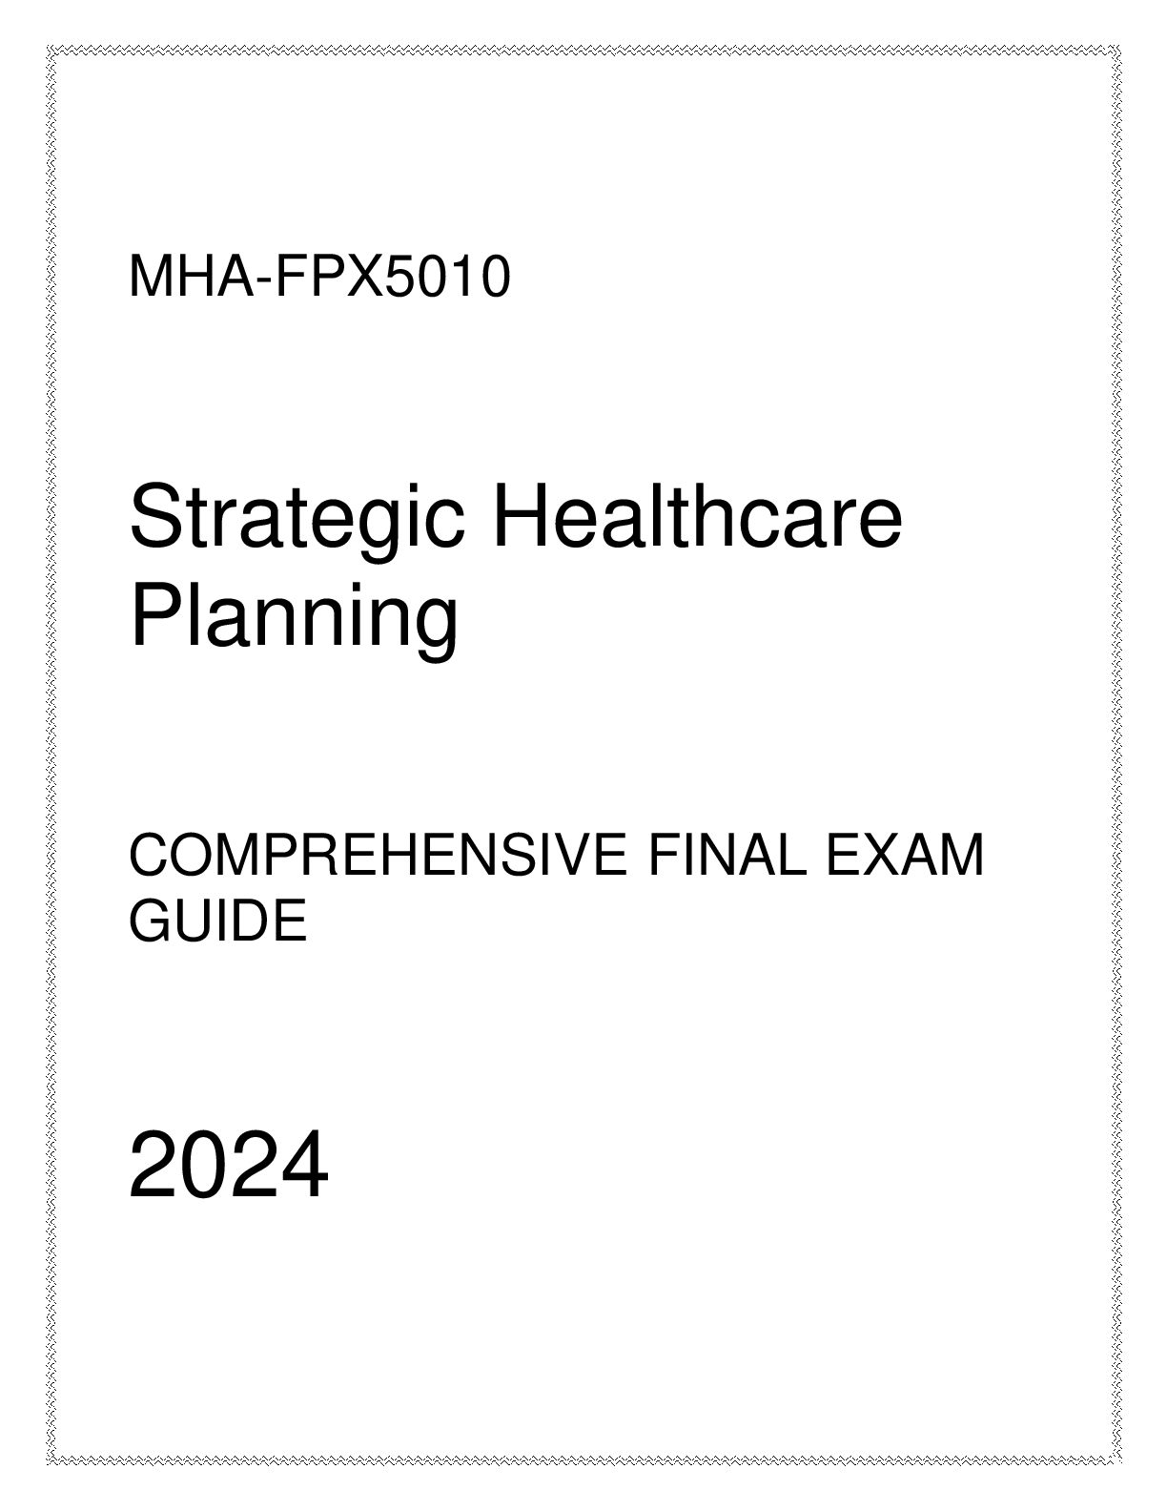Image resolution: width=1167 pixels, height=1511 pixels.
Task: Click the last digit of 2024
Action: coord(304,1166)
